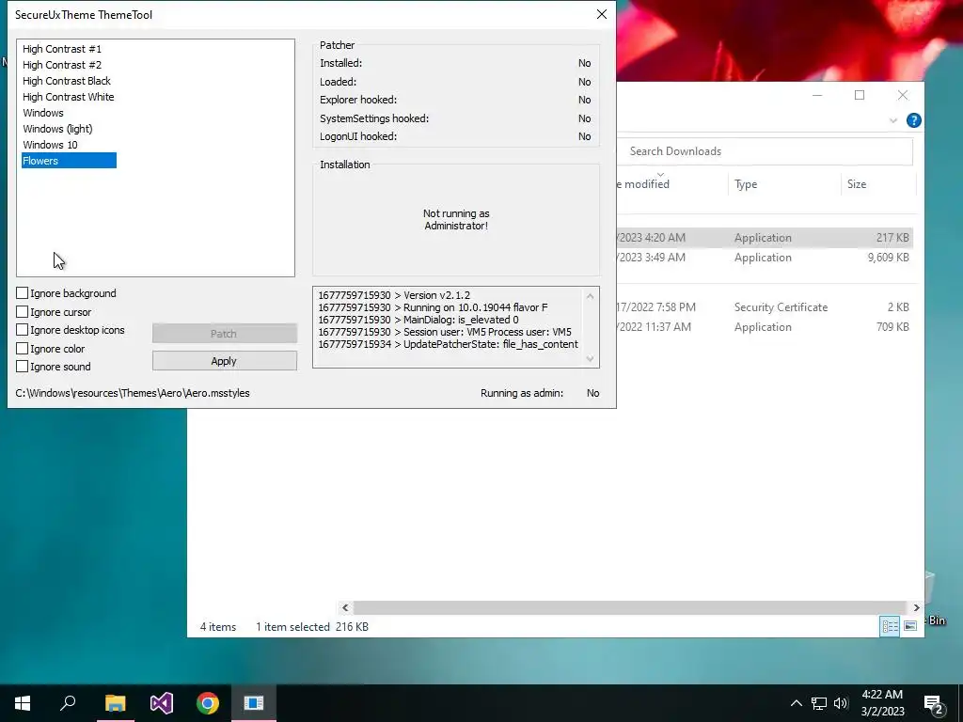
Task: Select the Windows theme entry
Action: [x=43, y=113]
